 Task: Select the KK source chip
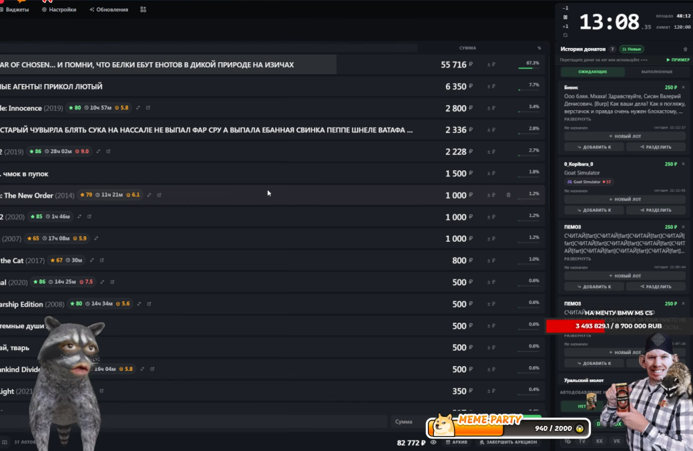click(600, 441)
